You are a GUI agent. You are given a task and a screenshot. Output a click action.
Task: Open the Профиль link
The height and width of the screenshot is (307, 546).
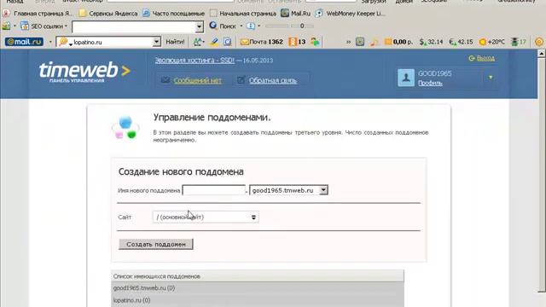click(430, 84)
